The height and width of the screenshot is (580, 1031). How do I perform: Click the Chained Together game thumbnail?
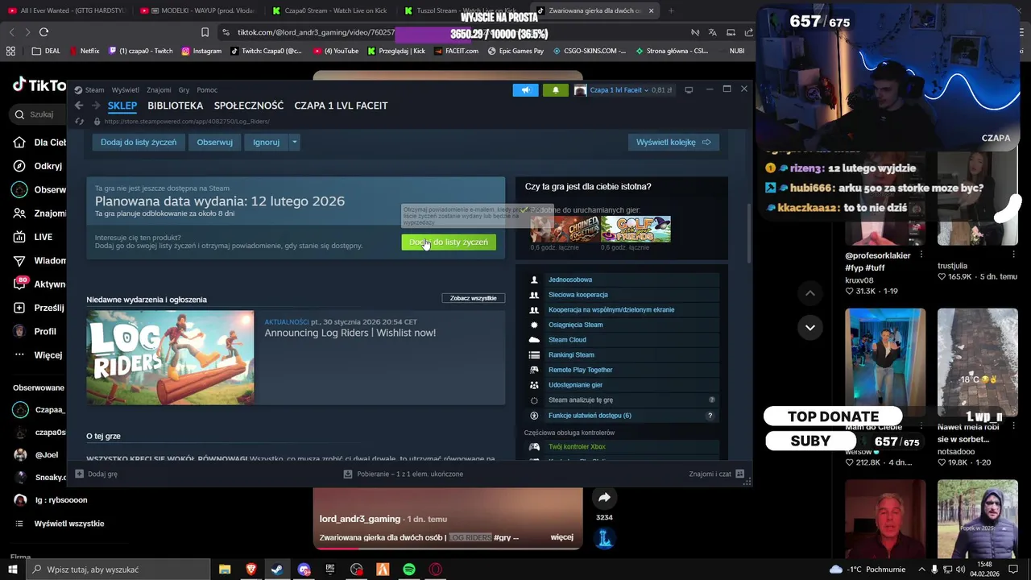coord(565,230)
